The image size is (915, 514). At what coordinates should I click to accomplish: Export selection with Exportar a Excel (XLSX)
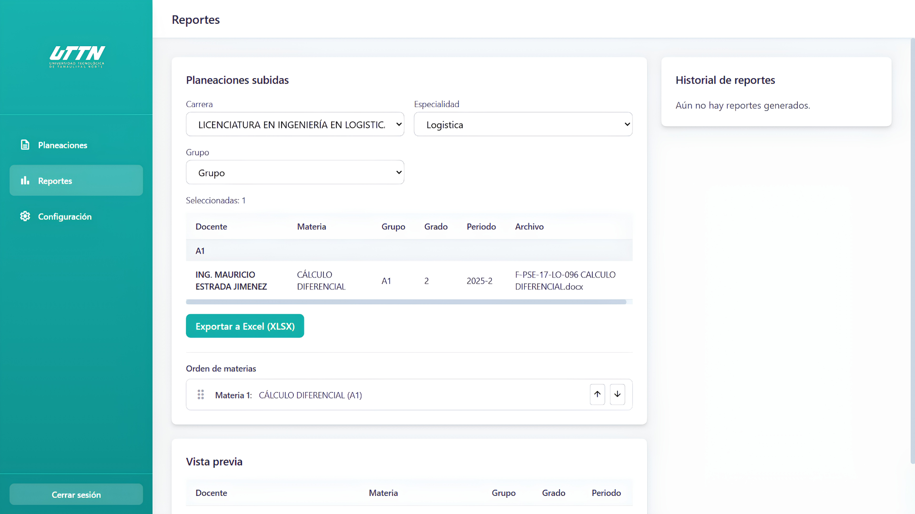point(245,326)
